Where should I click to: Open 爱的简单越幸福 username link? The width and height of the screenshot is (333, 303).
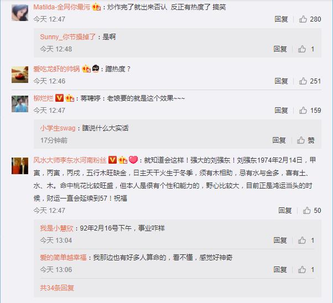63,257
